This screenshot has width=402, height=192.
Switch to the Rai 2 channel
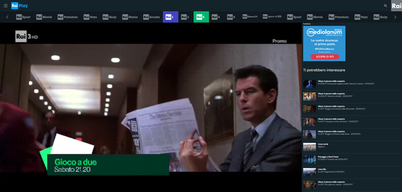185,17
